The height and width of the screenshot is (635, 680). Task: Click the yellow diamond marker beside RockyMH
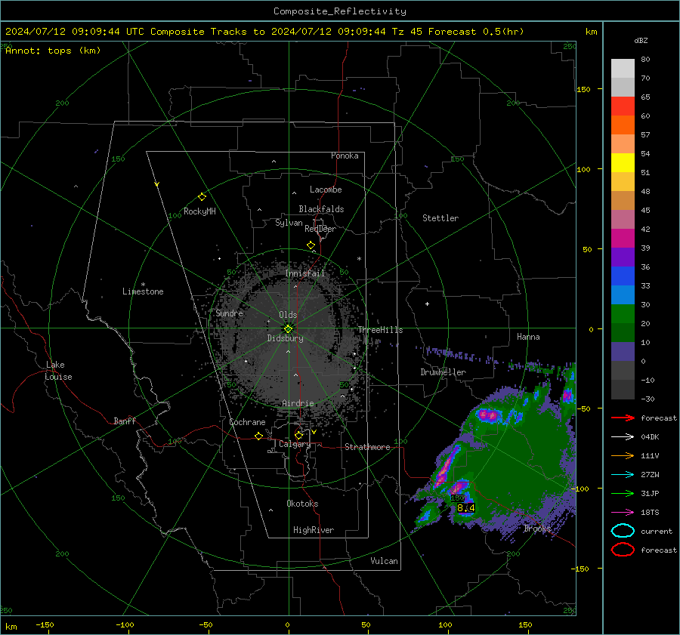click(x=202, y=197)
